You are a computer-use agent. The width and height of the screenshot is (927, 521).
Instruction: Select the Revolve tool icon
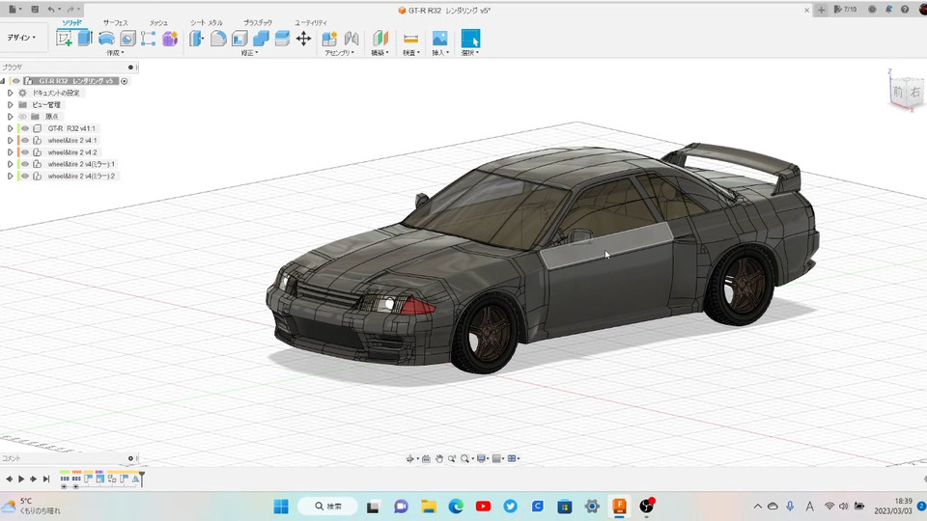(106, 39)
